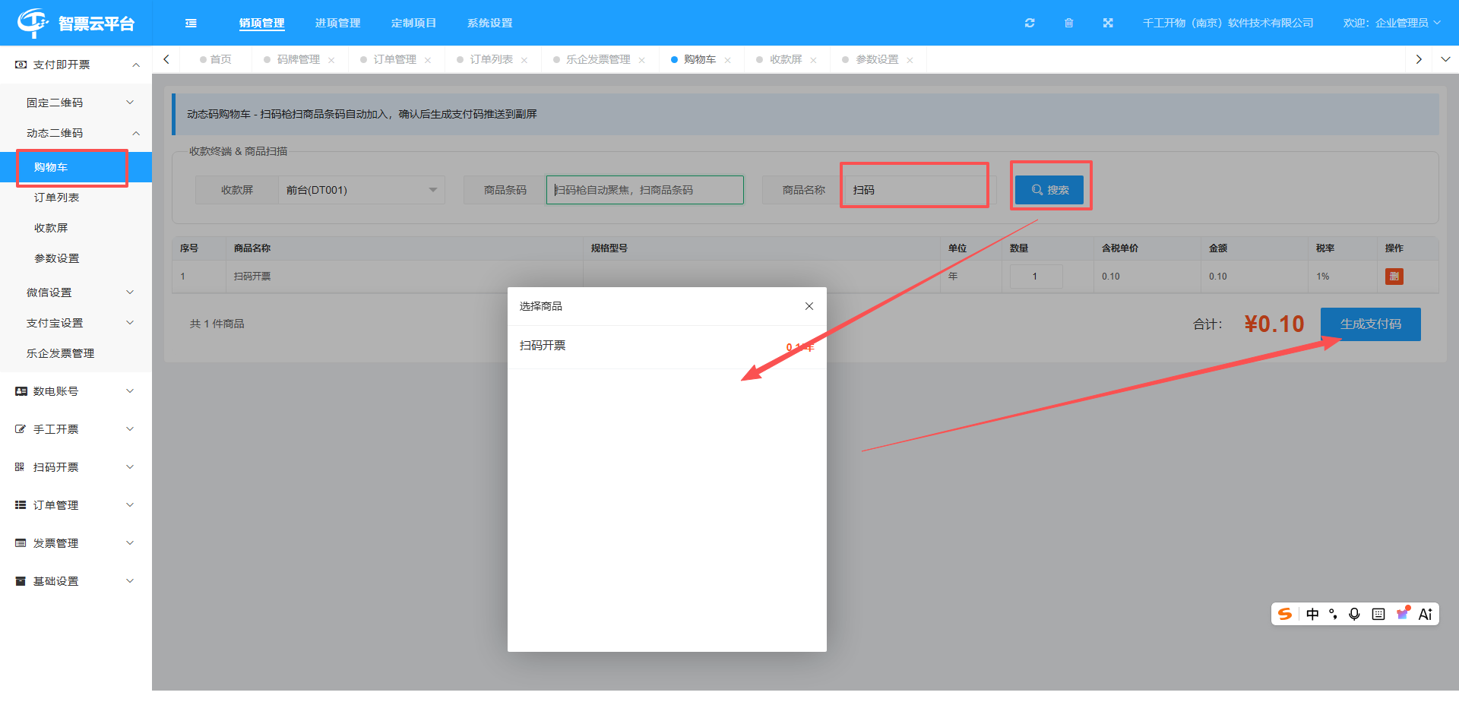Click the trash icon in the header
Screen dimensions: 1459x724
tap(1069, 24)
